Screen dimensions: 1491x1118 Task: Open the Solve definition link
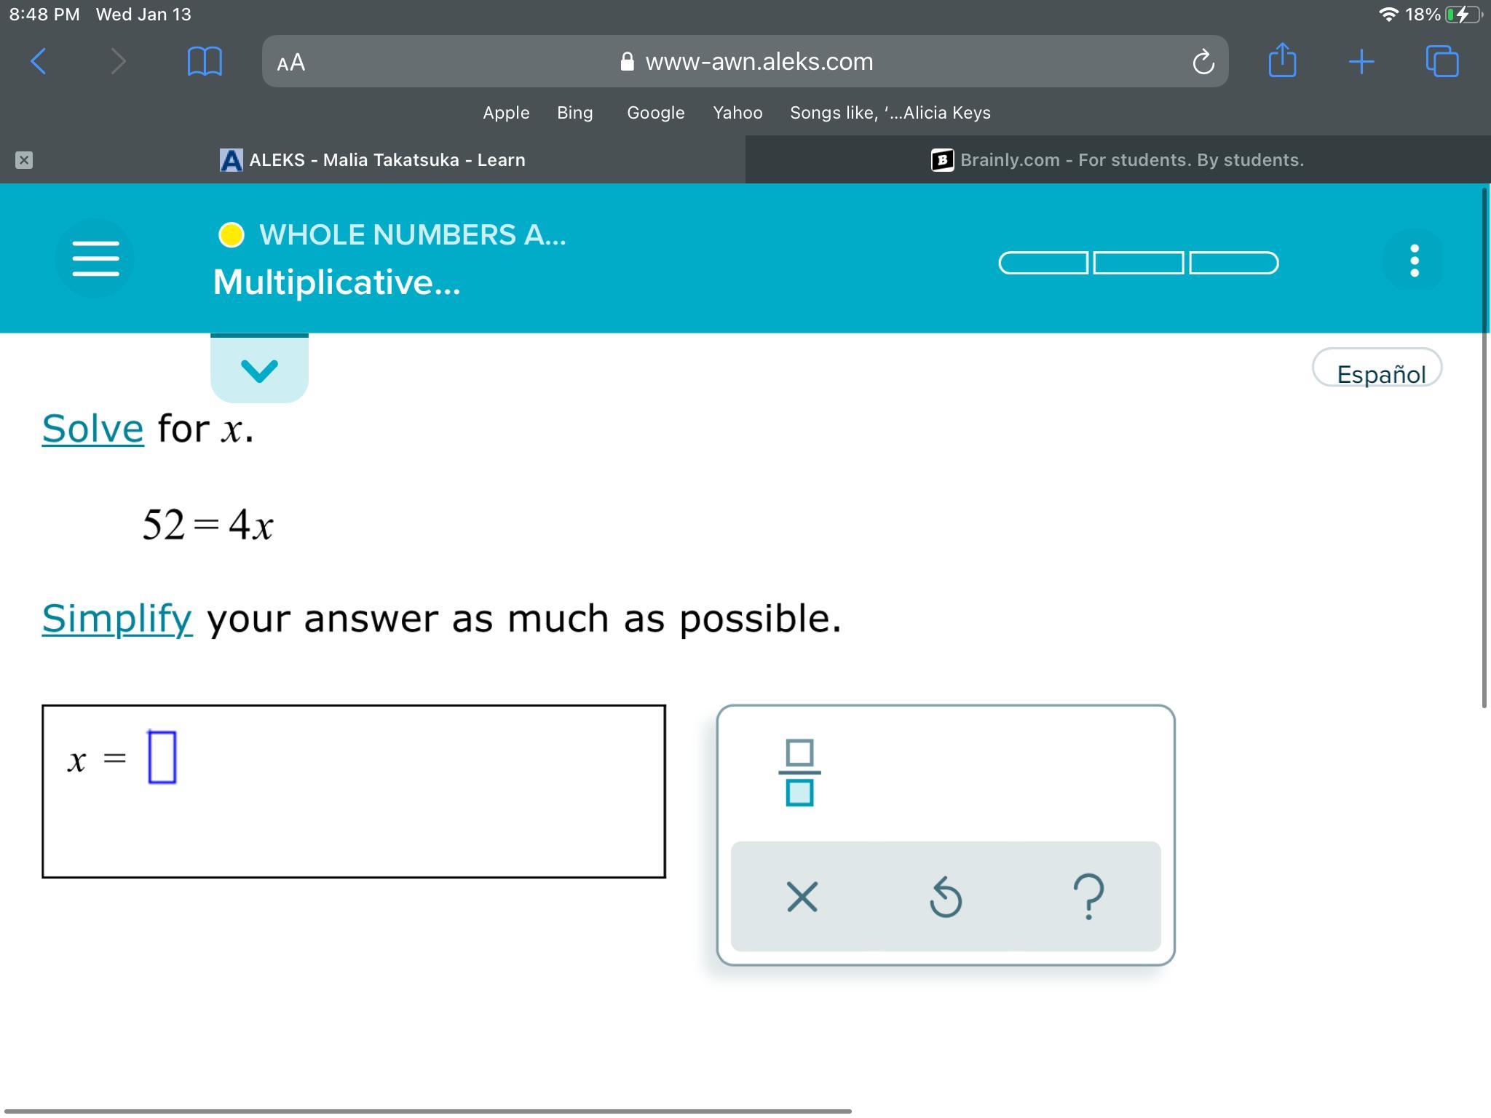[92, 428]
